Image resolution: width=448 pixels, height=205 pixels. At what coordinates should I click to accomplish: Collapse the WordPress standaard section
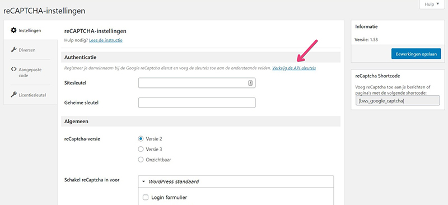[x=236, y=181]
